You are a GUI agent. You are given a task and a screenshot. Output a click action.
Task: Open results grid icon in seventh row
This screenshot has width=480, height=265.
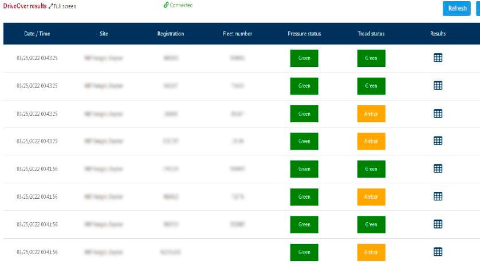(438, 224)
